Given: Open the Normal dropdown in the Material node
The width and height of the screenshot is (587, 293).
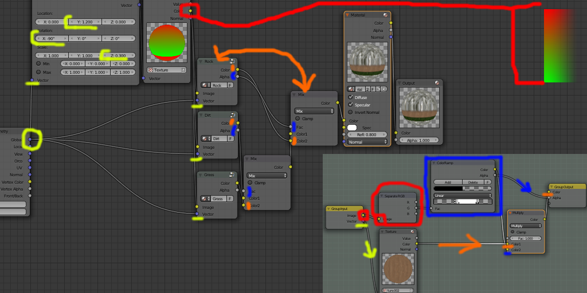Looking at the screenshot, I should pyautogui.click(x=367, y=142).
